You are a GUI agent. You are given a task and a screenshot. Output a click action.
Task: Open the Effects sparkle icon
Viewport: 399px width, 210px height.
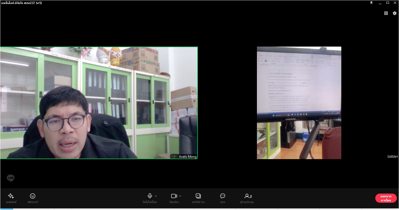(x=11, y=196)
